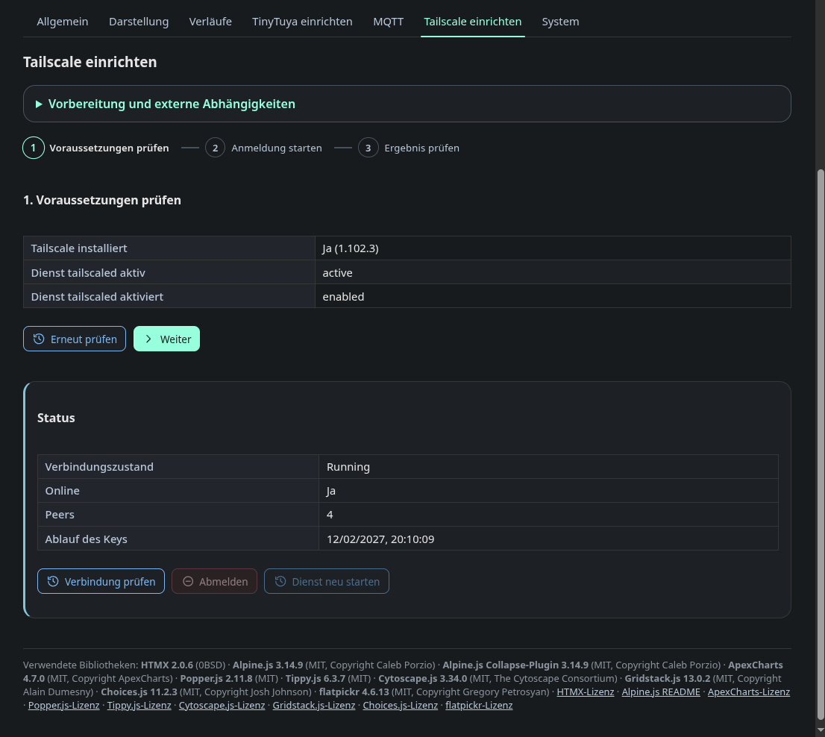
Task: Open the Allgemein tab
Action: tap(63, 22)
